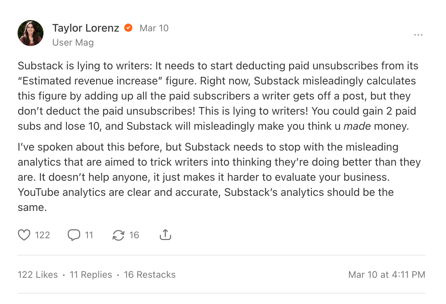
Task: Click the 16 count beside the restack icon
Action: (134, 235)
